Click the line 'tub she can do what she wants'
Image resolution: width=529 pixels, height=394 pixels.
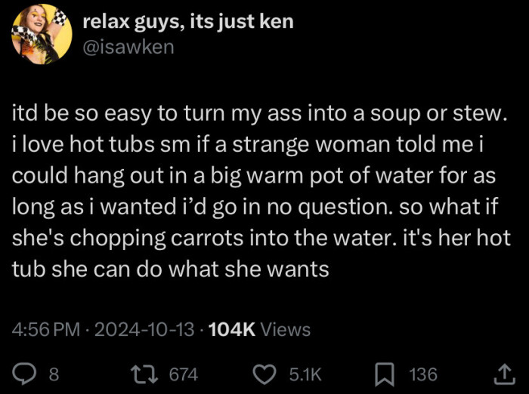pos(170,269)
